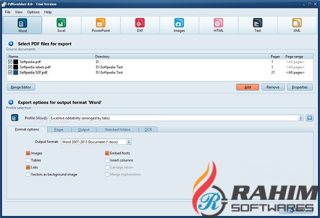Open the Options menu
This screenshot has height=218, width=320.
pos(33,12)
